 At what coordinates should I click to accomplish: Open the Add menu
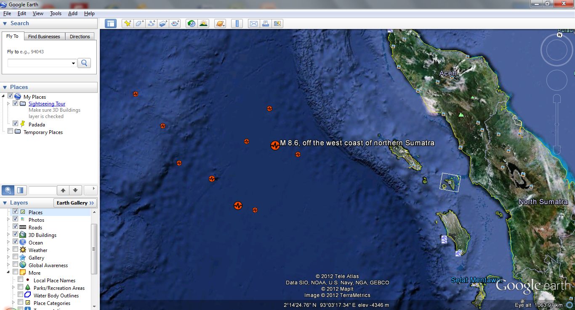[73, 13]
